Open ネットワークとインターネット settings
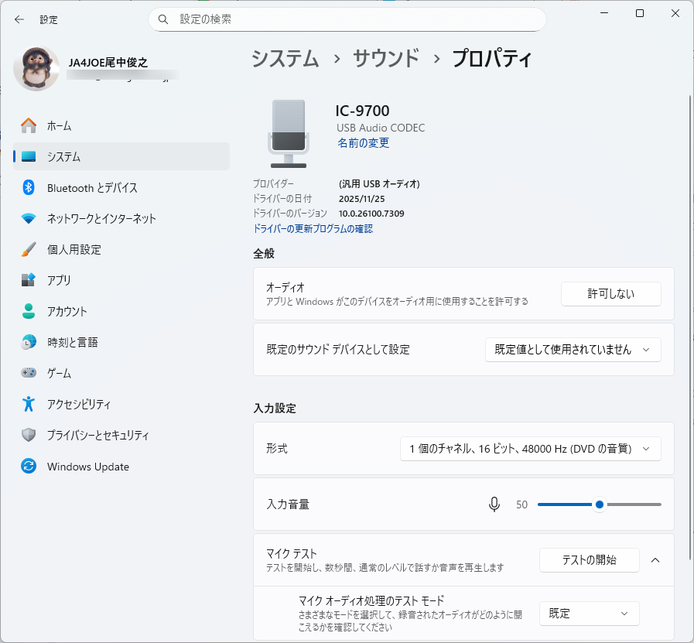Screen dimensions: 694x643 121,219
